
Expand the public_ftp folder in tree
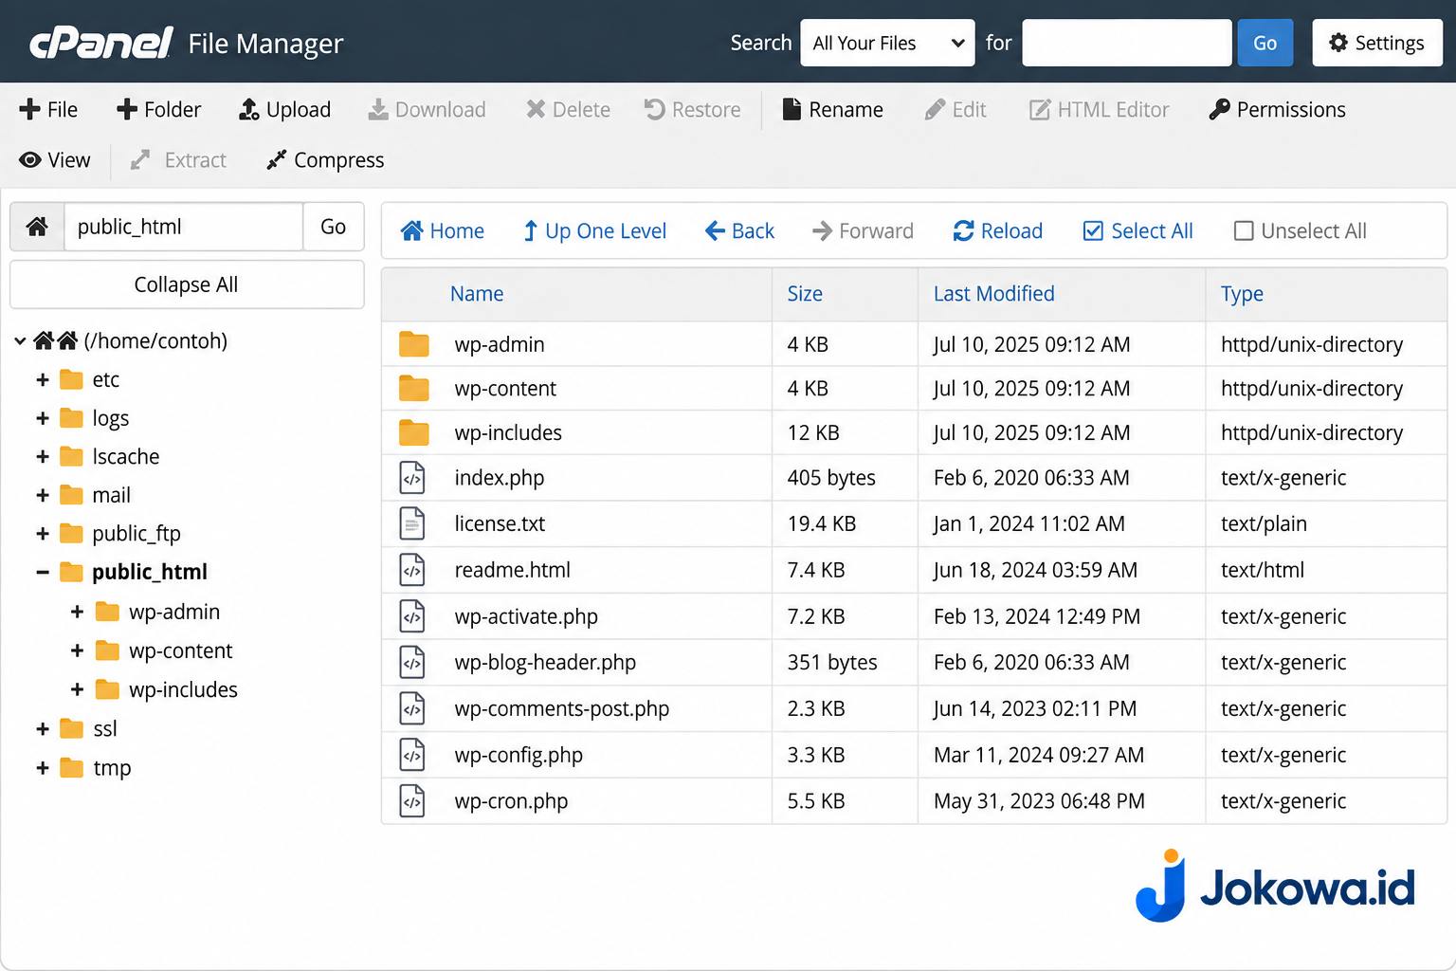pyautogui.click(x=43, y=534)
